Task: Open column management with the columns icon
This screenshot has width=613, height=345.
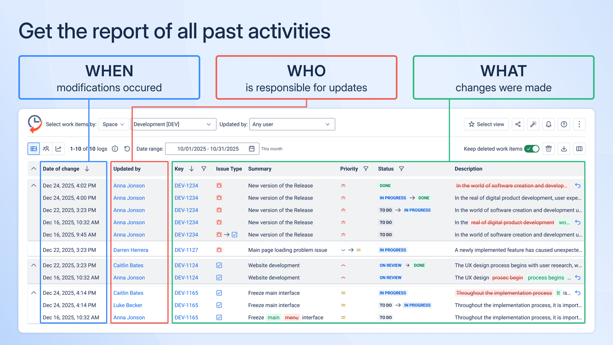Action: click(579, 149)
